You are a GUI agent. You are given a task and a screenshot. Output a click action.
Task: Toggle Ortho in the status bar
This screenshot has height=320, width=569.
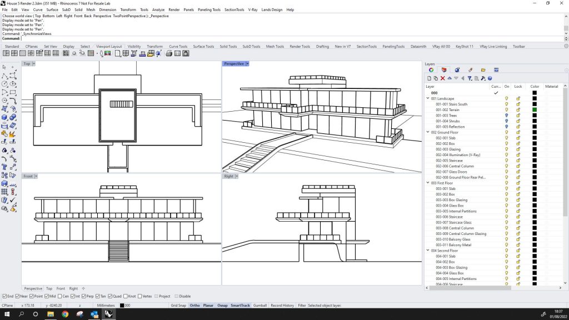pos(195,306)
